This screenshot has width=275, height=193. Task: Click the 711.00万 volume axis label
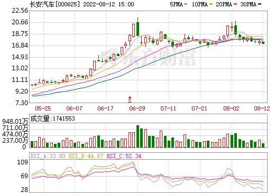pyautogui.click(x=15, y=128)
